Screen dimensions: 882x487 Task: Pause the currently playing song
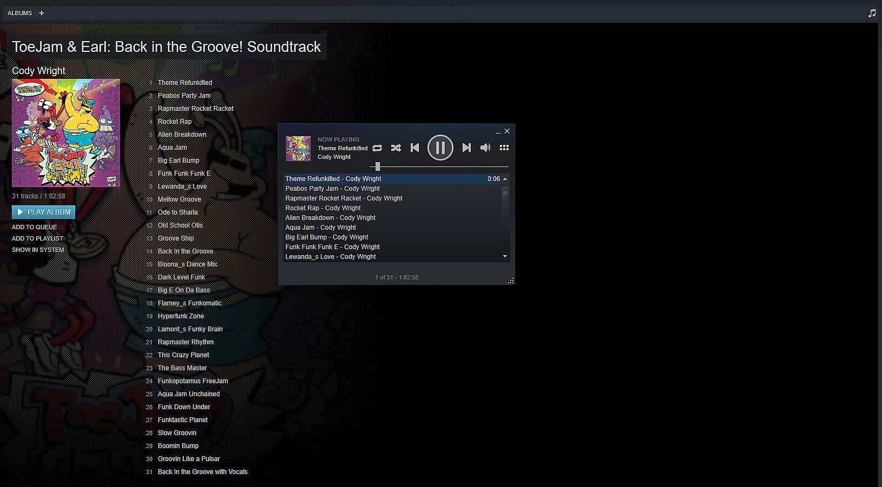(440, 148)
